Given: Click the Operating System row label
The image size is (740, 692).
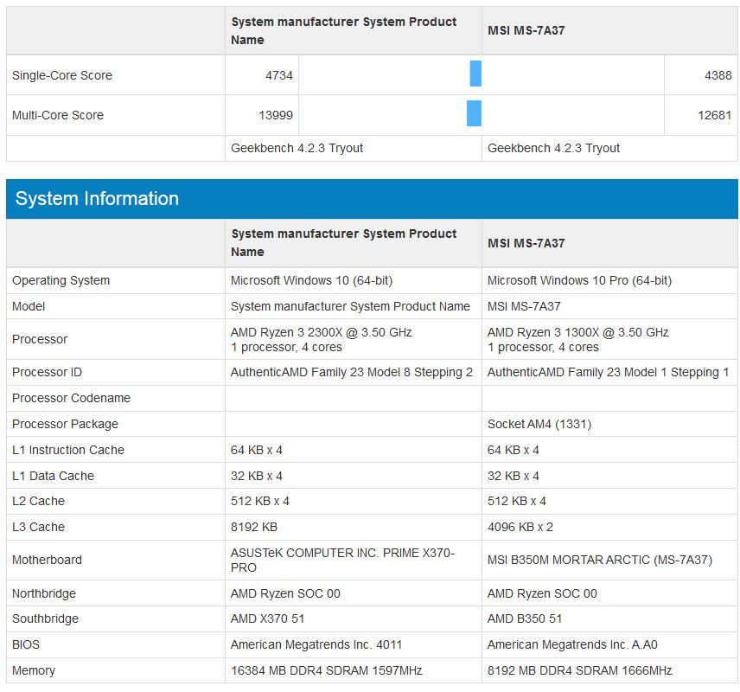Looking at the screenshot, I should pos(61,280).
